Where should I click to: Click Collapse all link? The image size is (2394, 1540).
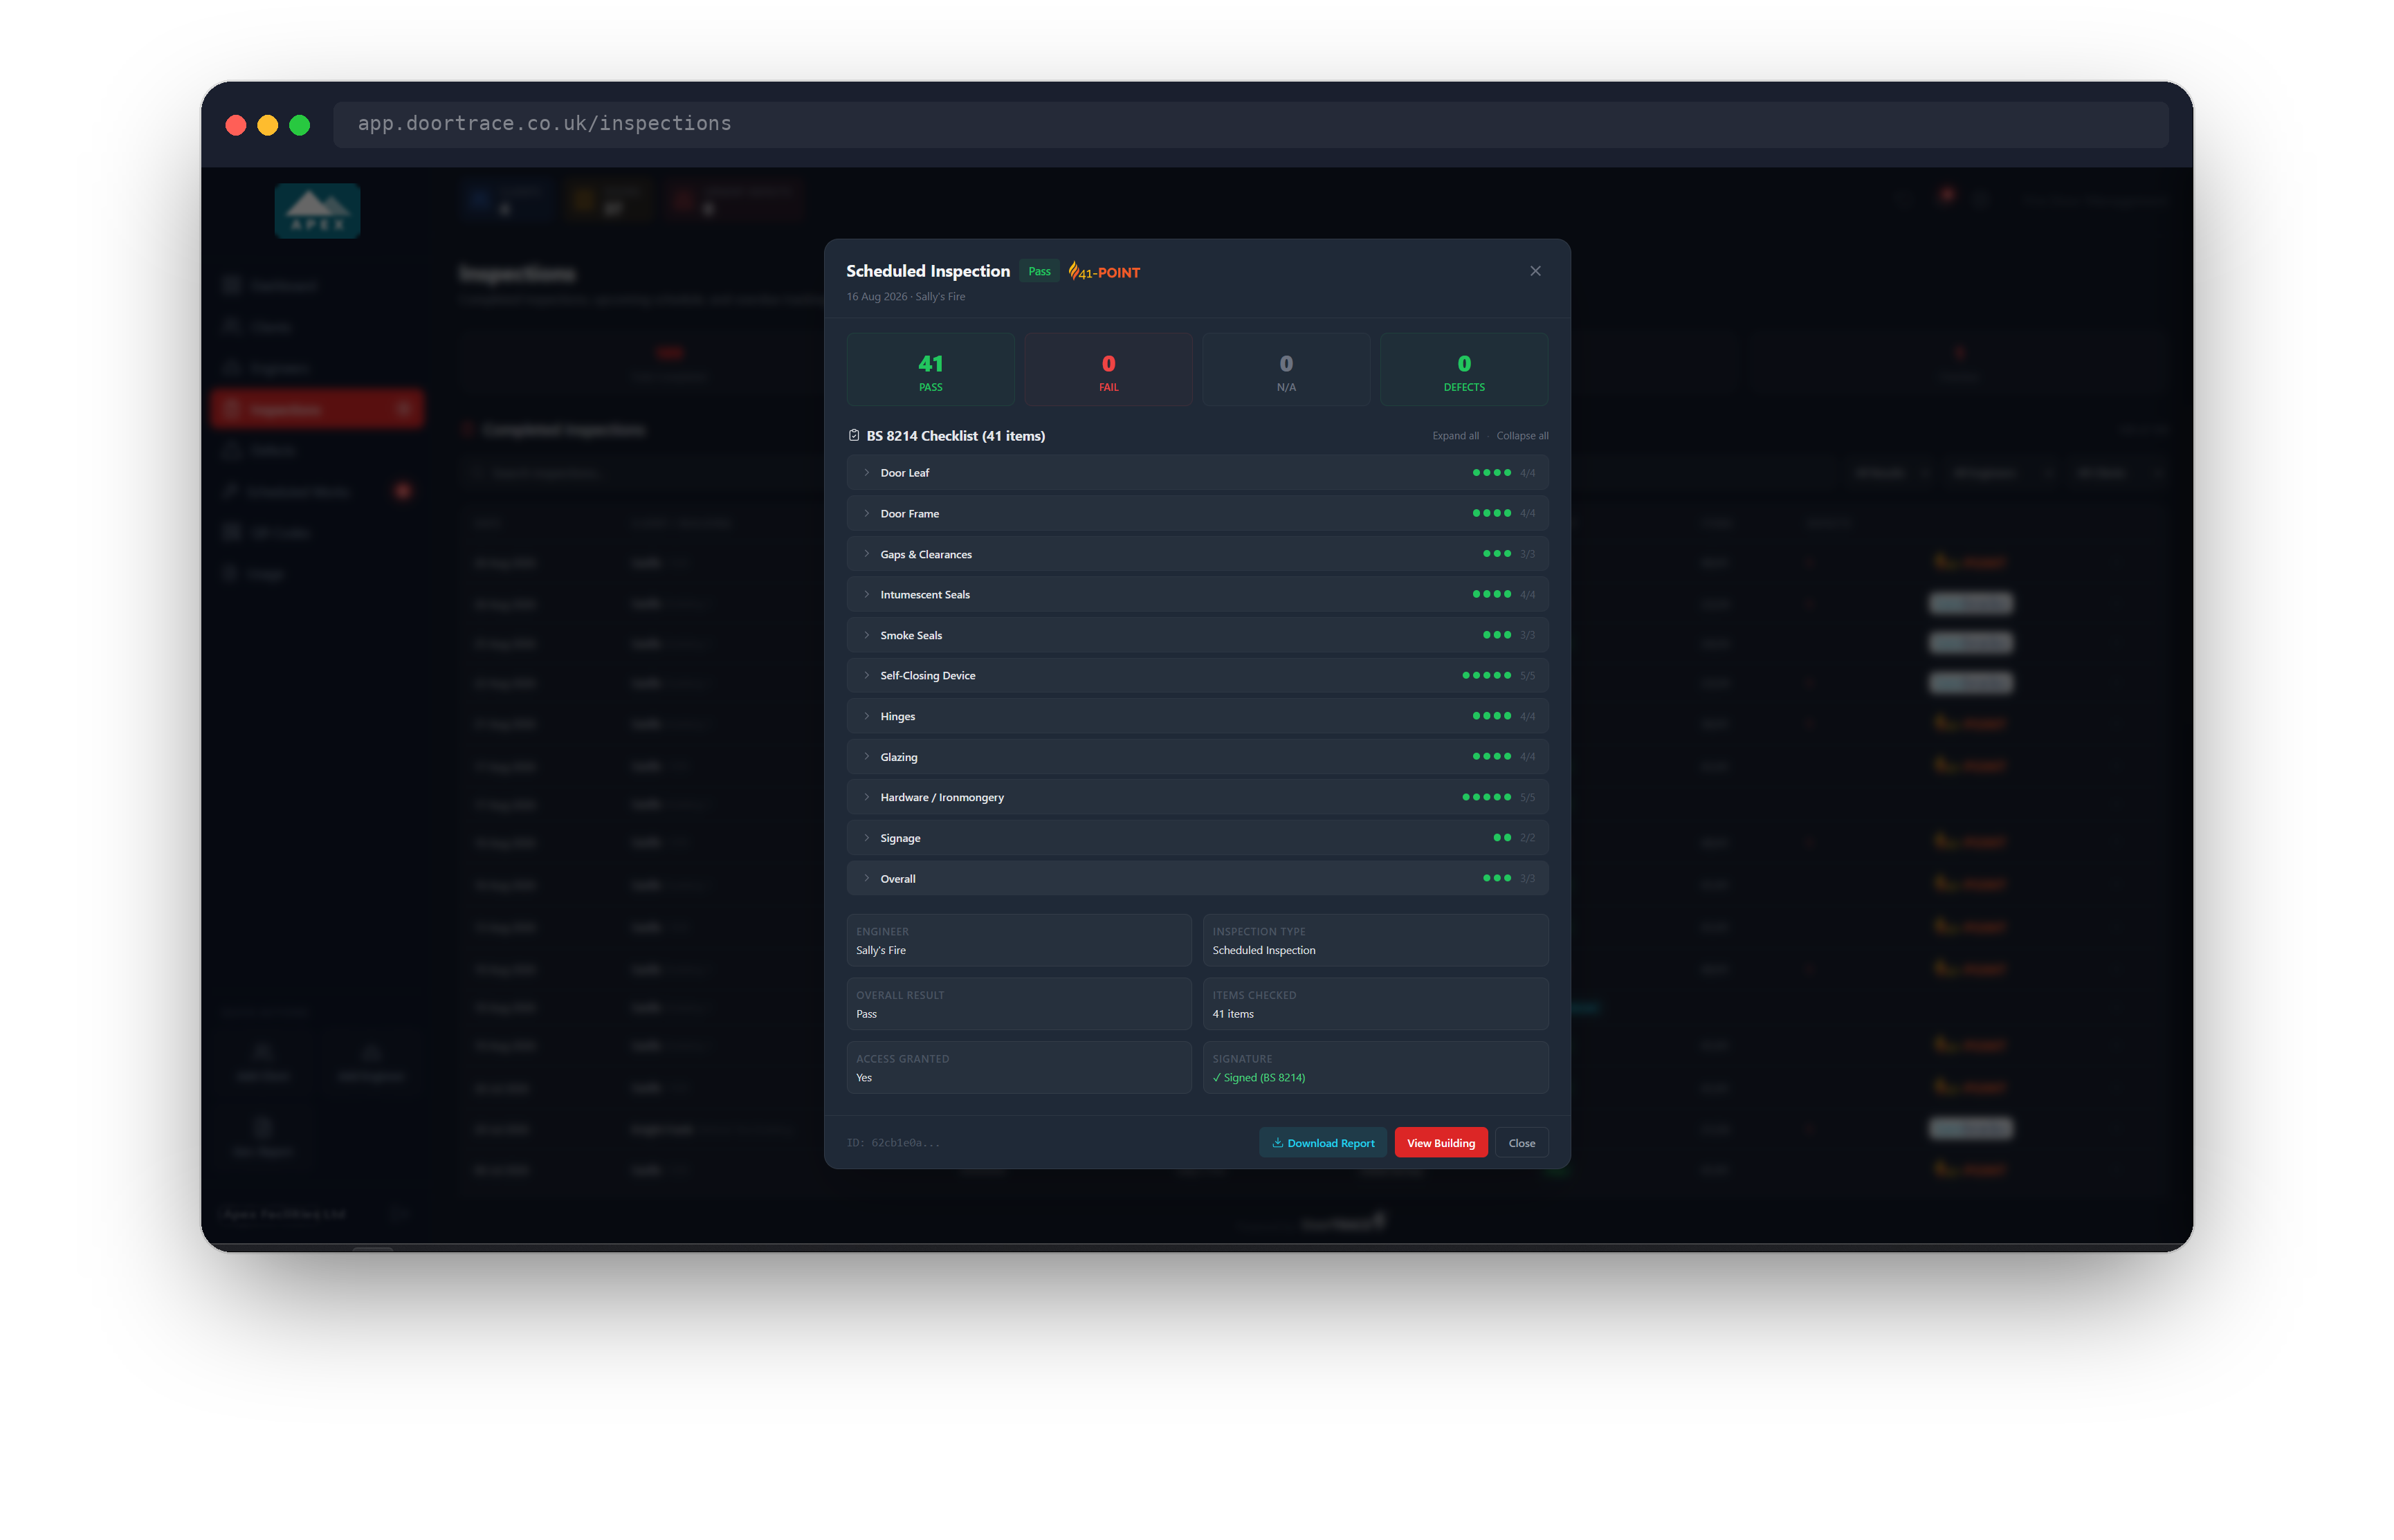1522,436
